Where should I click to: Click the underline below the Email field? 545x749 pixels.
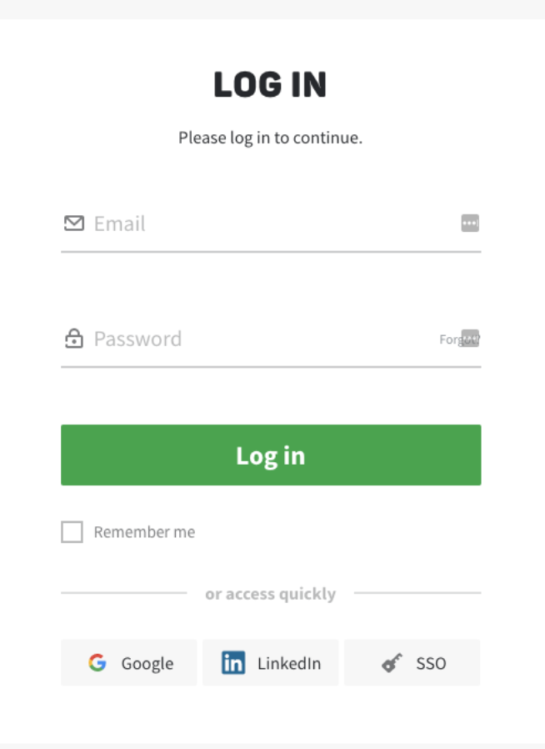click(x=270, y=251)
